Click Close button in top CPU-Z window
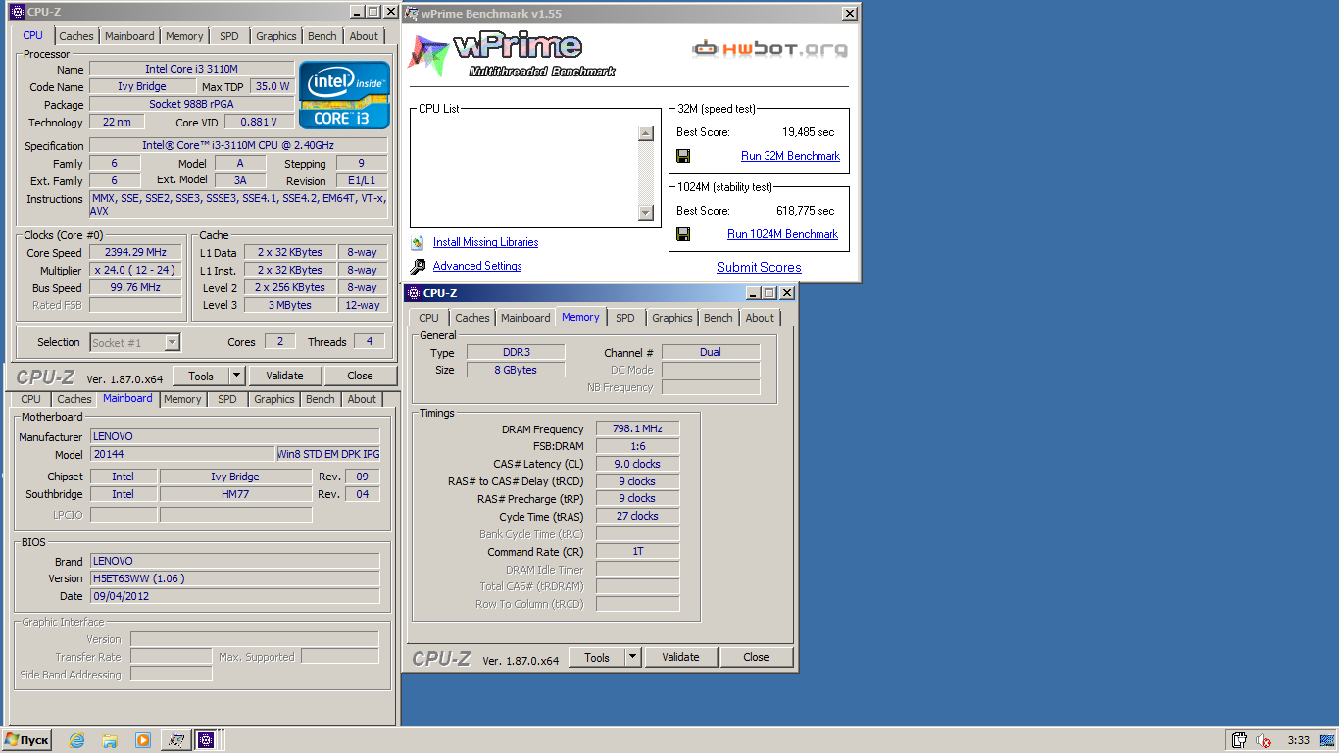This screenshot has width=1339, height=753. tap(360, 376)
